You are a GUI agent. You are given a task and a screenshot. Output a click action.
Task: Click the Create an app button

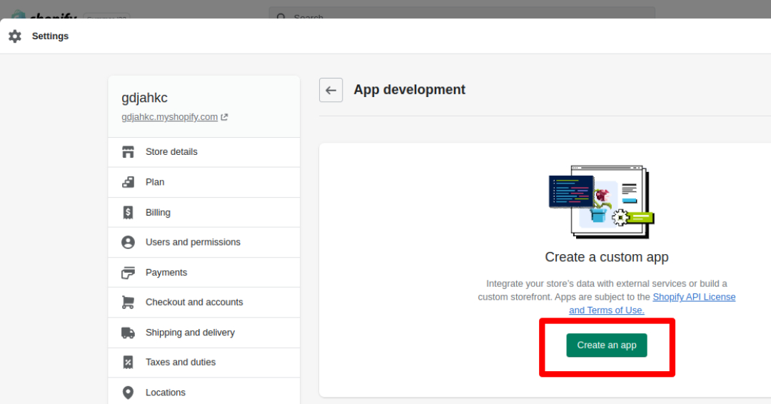pos(606,345)
